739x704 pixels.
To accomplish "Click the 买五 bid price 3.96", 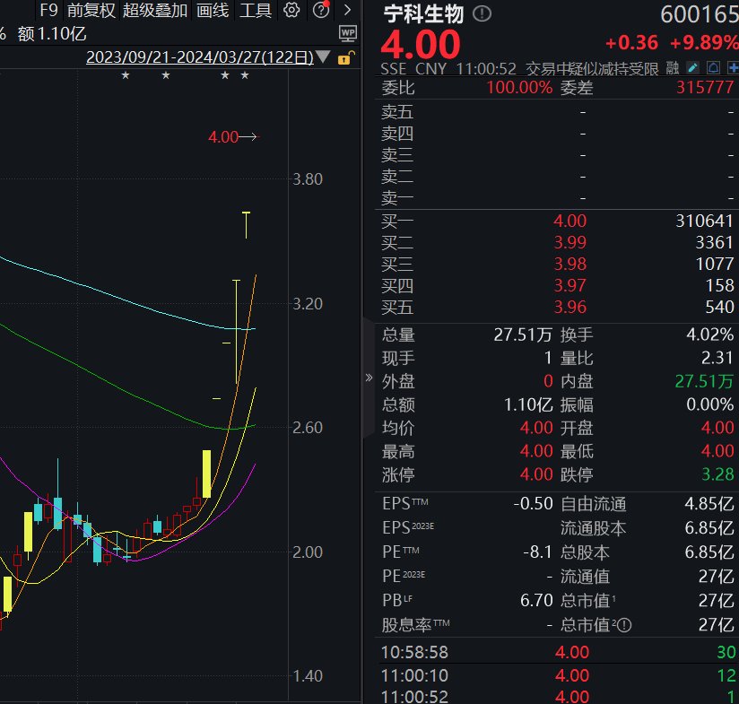I will [x=569, y=308].
